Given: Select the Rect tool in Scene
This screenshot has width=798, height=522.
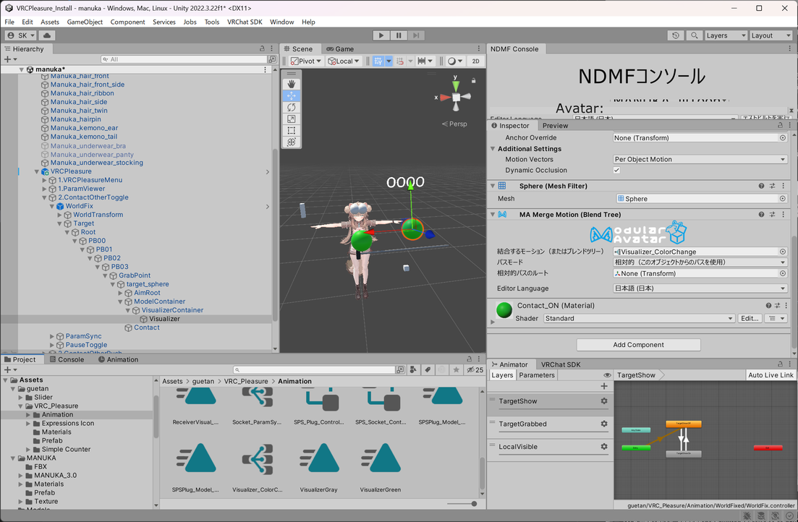Looking at the screenshot, I should (x=291, y=131).
